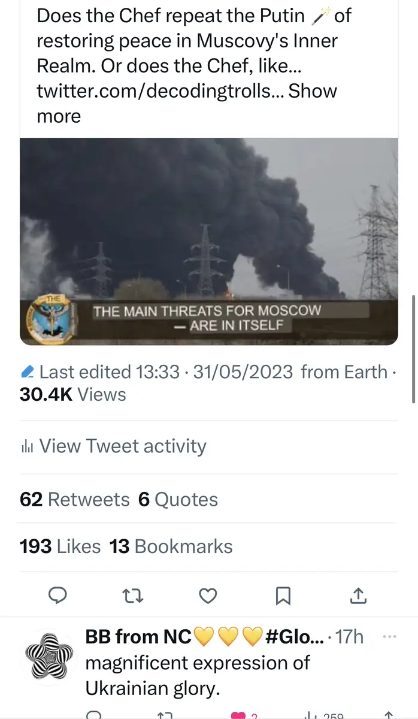Viewport: 418px width, 719px height.
Task: Open the twitter.com/decodingtrolls link
Action: click(160, 91)
